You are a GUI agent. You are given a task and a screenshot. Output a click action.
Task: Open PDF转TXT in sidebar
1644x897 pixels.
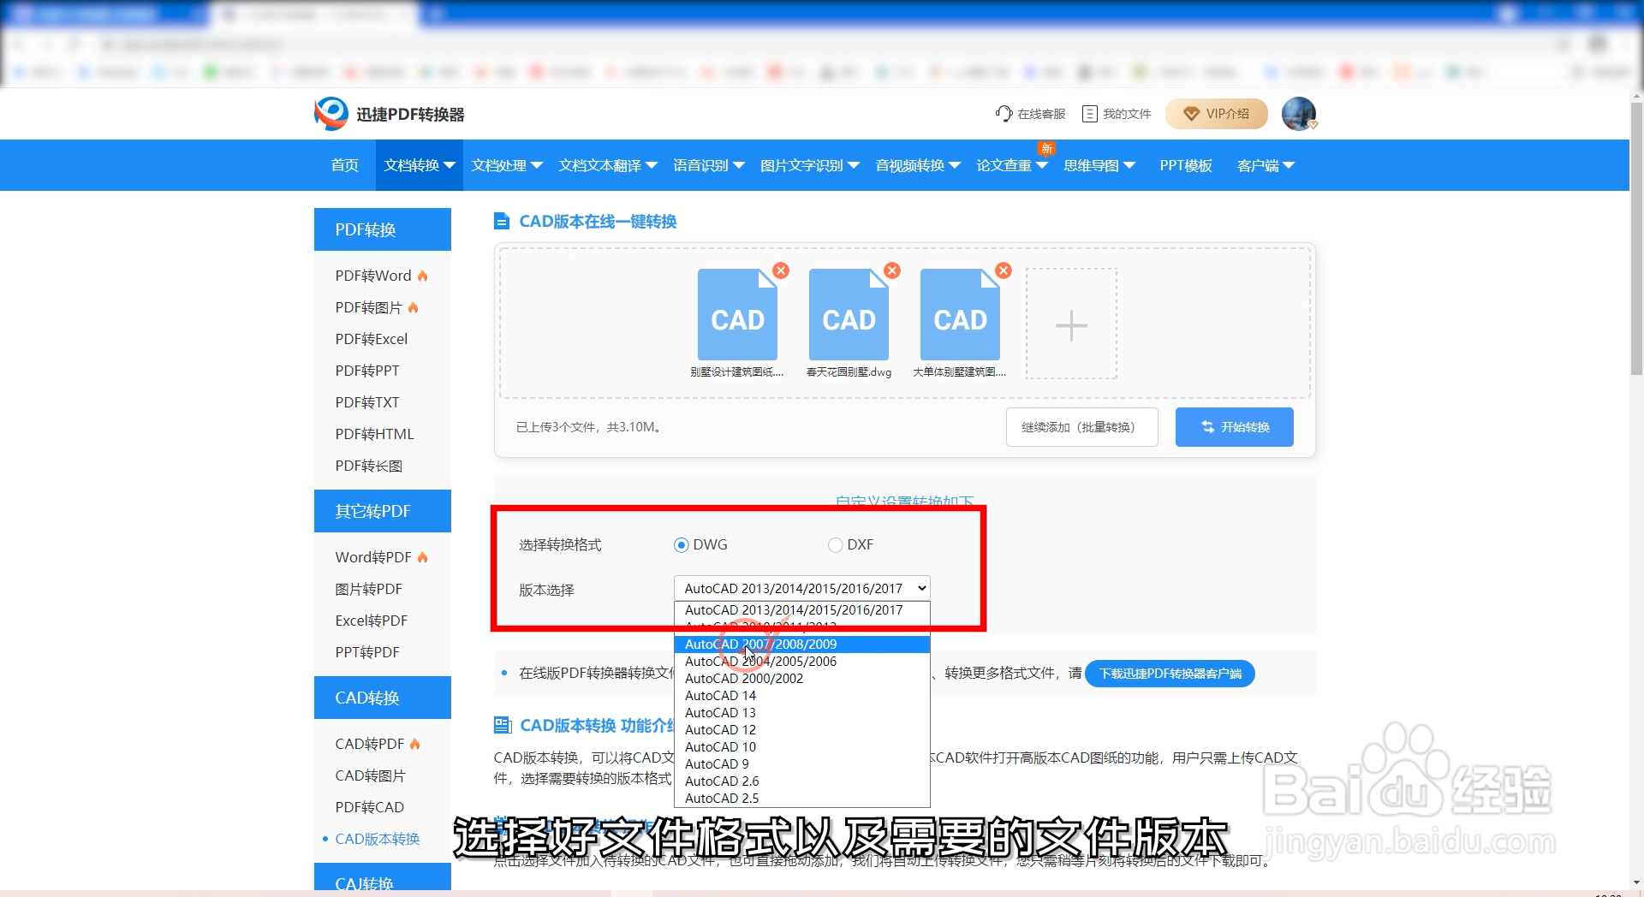tap(367, 402)
